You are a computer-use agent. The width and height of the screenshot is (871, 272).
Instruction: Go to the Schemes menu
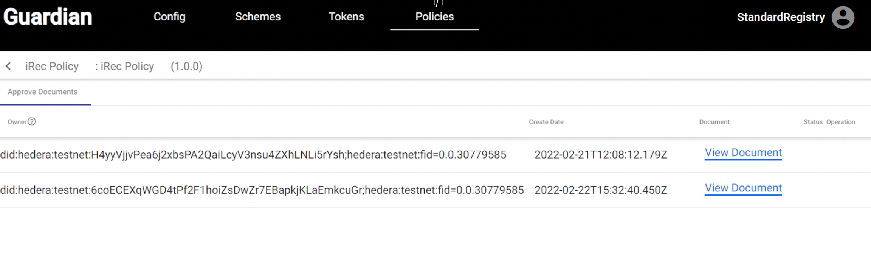(x=258, y=17)
